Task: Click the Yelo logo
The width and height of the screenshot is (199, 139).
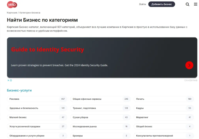Action: coord(12,4)
